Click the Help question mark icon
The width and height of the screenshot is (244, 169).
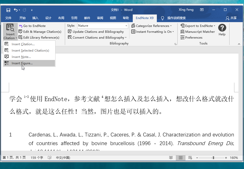pyautogui.click(x=222, y=28)
